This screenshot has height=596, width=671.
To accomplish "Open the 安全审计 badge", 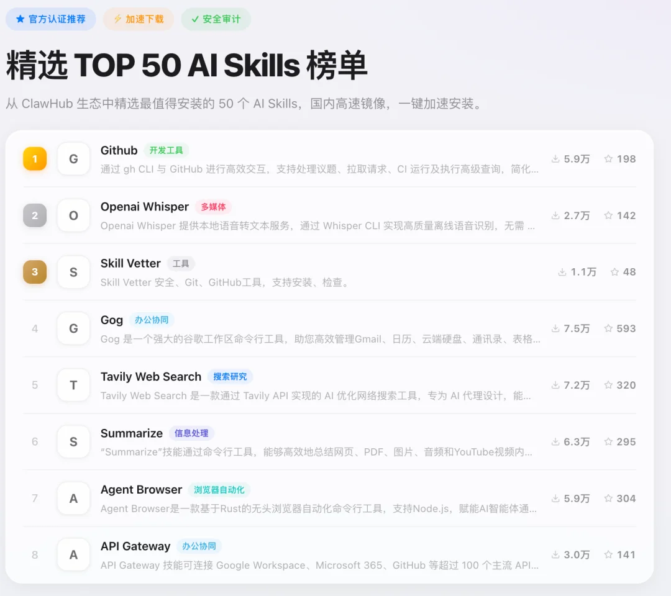I will click(216, 19).
